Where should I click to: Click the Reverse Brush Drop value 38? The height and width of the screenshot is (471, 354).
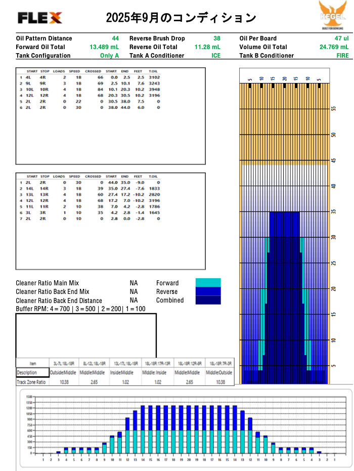[x=217, y=38]
